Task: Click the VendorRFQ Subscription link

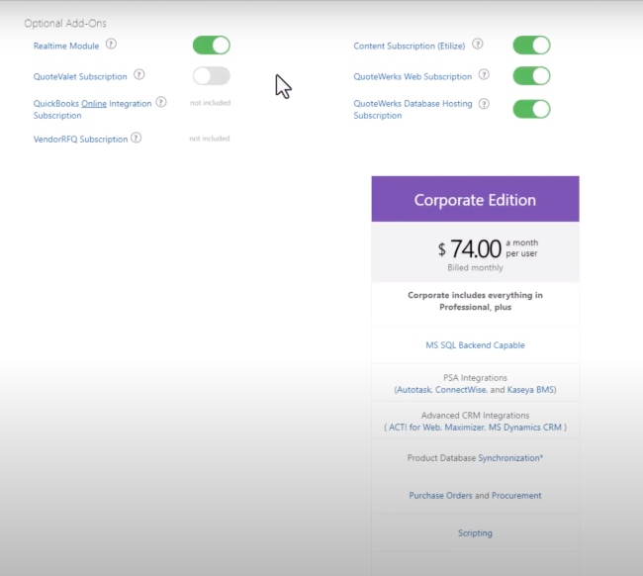Action: pos(80,140)
